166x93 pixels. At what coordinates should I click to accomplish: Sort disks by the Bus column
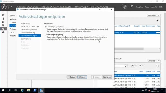pyautogui.click(x=154, y=72)
